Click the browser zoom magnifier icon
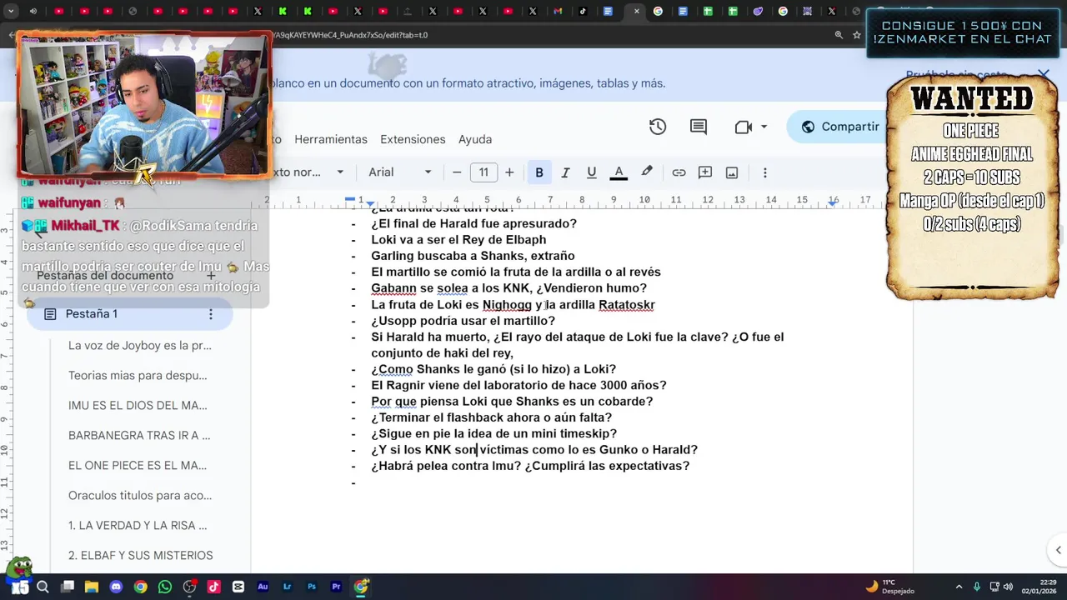The image size is (1067, 600). click(x=839, y=35)
